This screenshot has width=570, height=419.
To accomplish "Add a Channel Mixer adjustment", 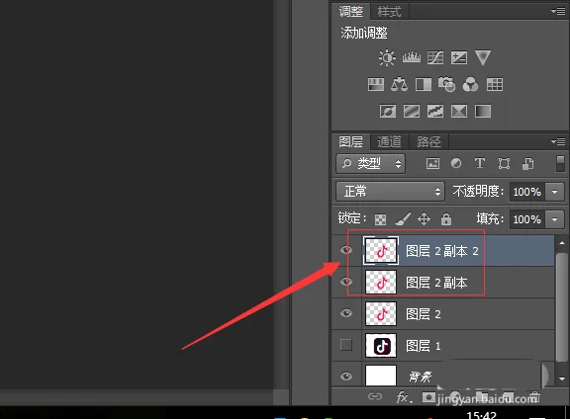I will [470, 84].
